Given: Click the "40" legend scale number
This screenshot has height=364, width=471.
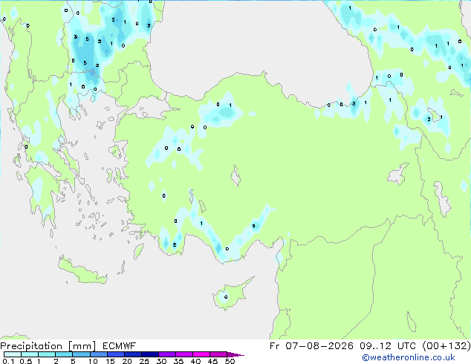Looking at the screenshot, I should pos(195,361).
